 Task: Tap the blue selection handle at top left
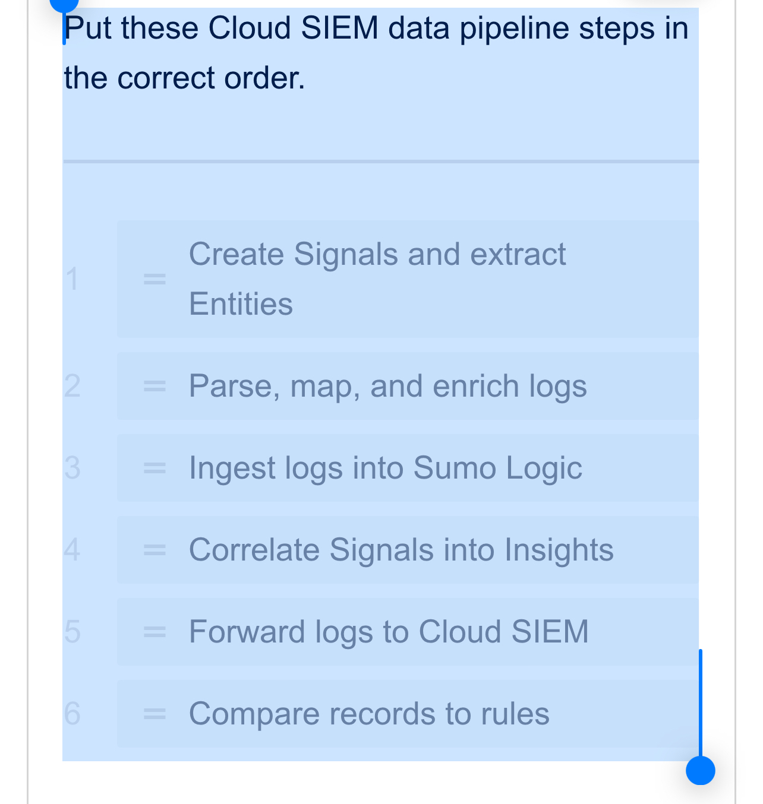click(64, 5)
